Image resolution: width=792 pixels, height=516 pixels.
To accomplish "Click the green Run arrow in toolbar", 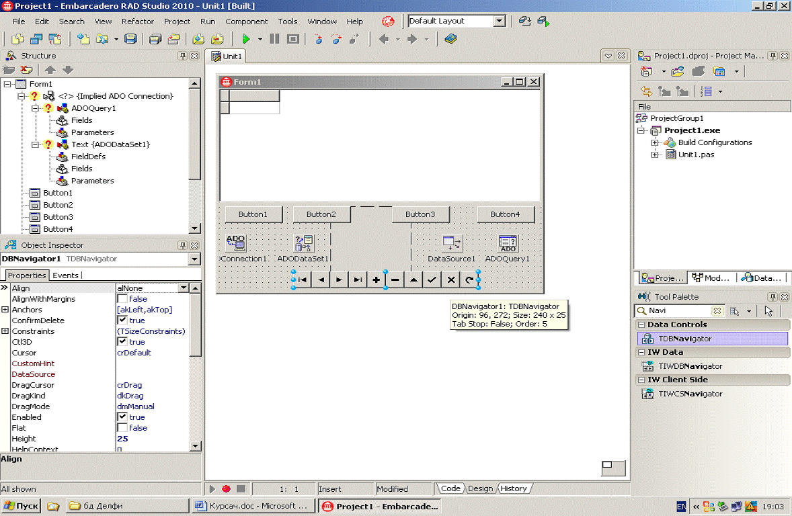I will 246,39.
